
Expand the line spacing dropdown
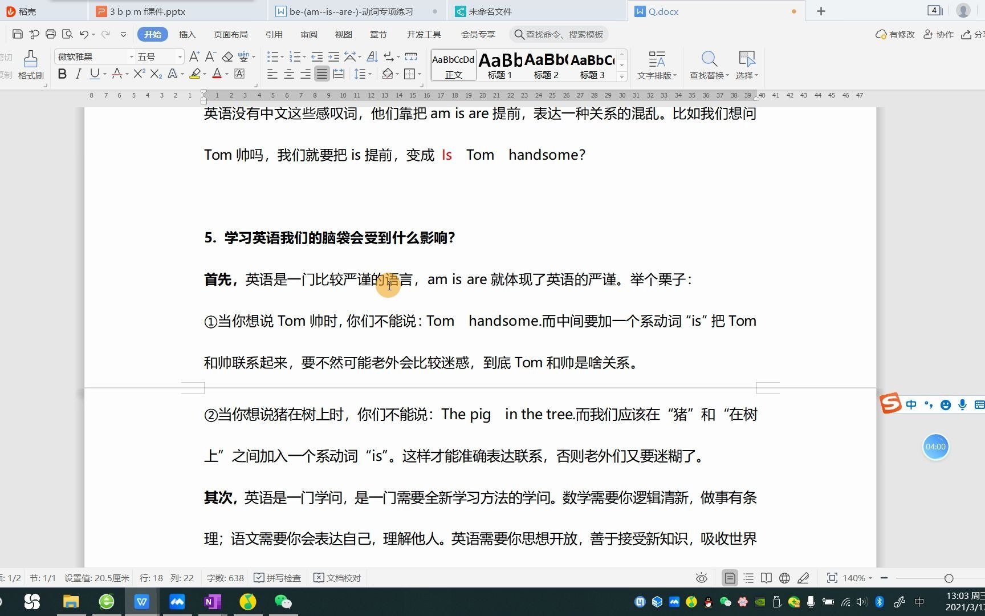click(x=369, y=74)
